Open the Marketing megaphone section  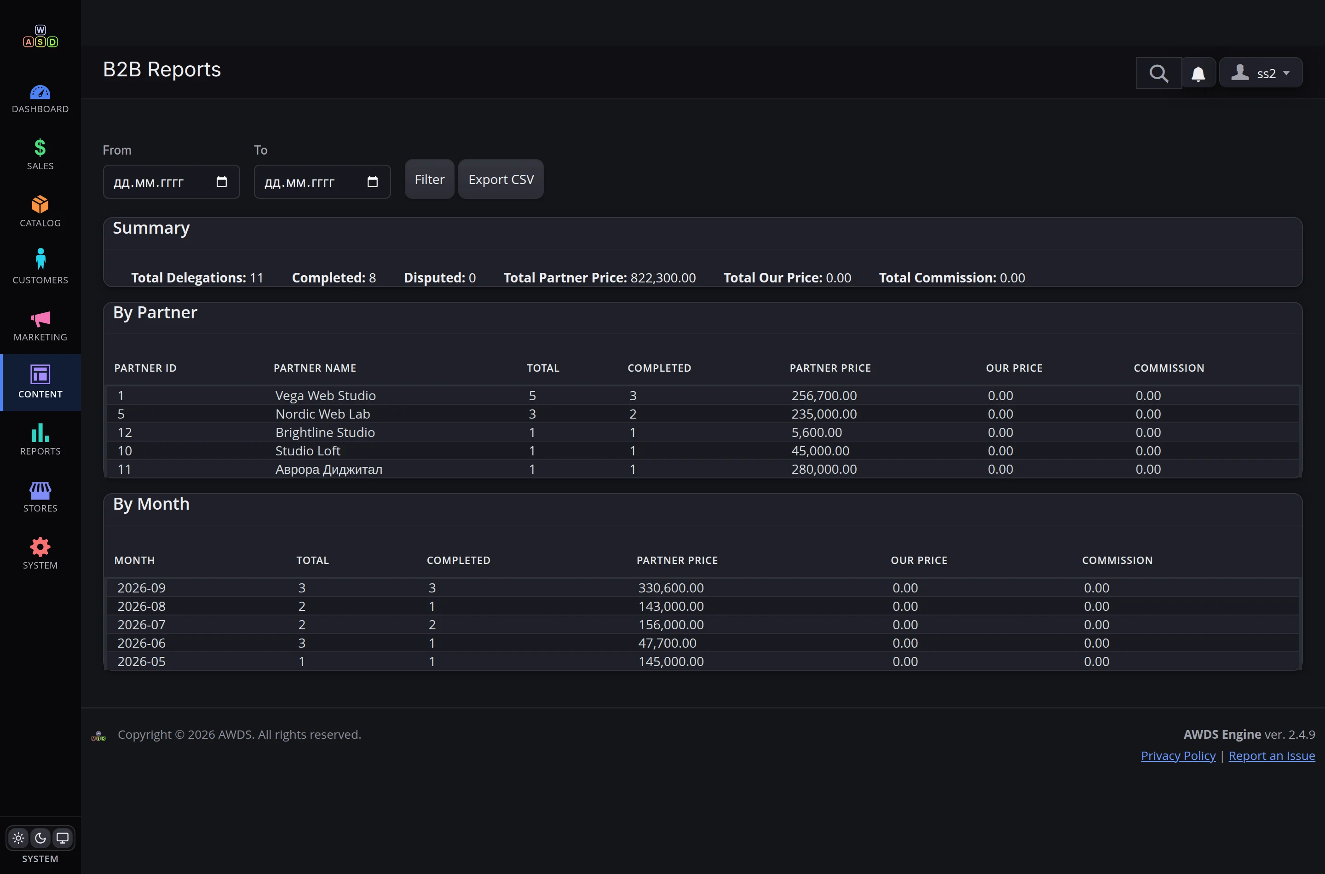coord(40,326)
